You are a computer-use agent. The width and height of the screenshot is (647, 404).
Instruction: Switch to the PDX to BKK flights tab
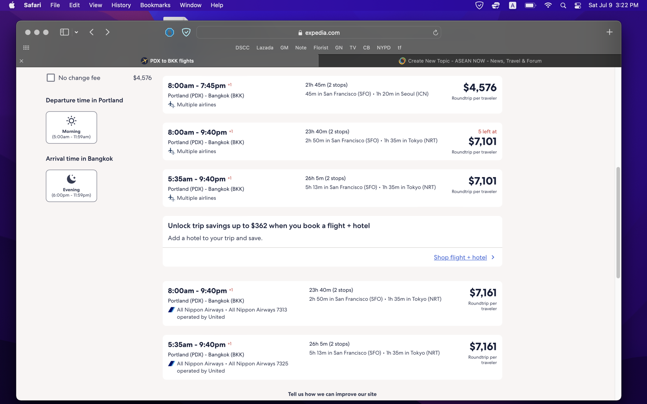167,61
